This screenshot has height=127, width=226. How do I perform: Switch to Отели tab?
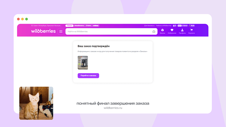click(88, 26)
